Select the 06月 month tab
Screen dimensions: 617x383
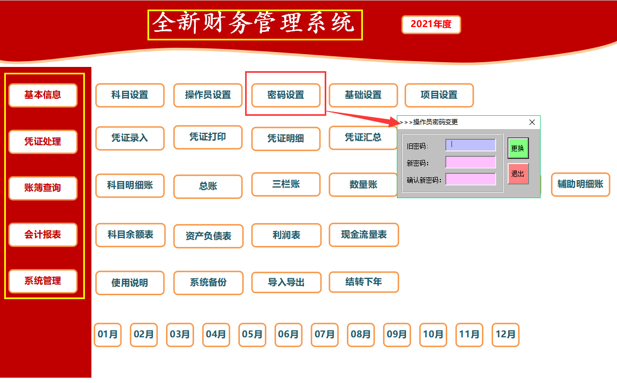click(x=288, y=335)
